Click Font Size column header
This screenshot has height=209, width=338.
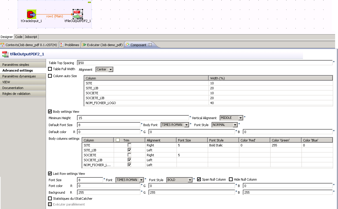click(192, 140)
